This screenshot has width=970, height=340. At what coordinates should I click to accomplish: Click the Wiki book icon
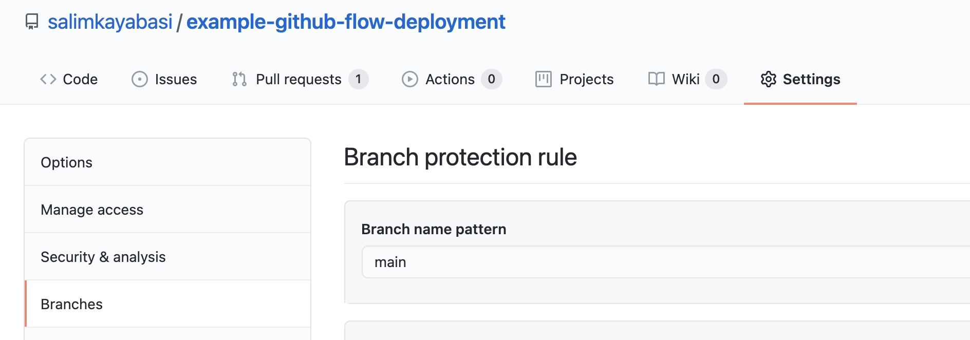(x=657, y=79)
